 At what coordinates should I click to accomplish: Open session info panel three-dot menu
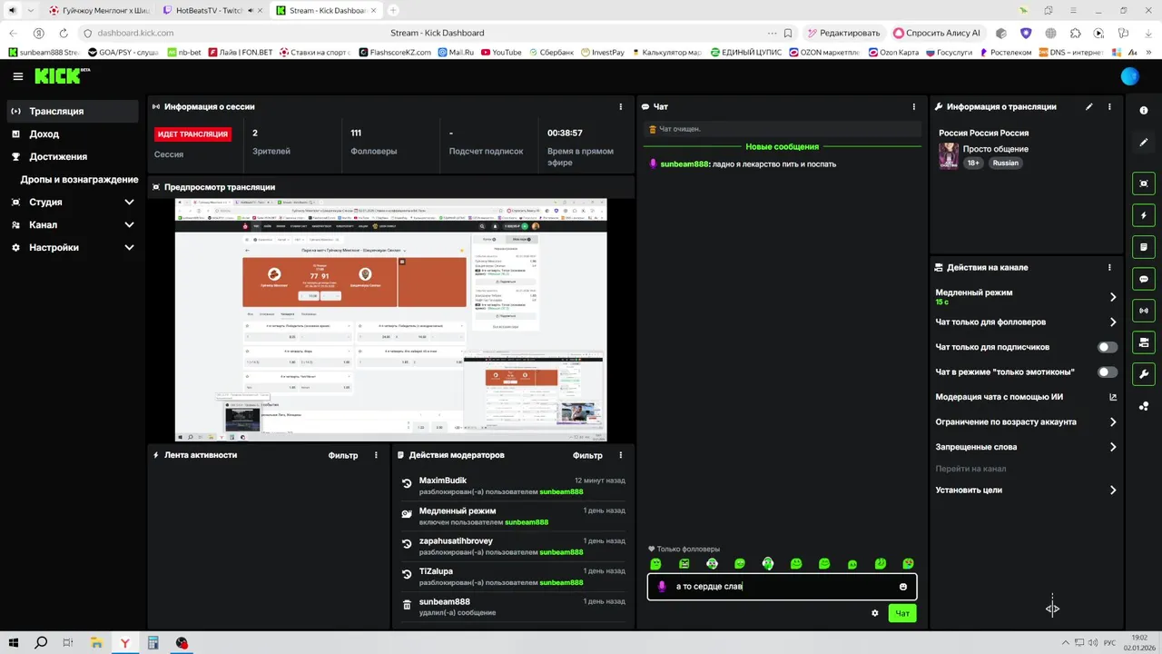click(621, 106)
